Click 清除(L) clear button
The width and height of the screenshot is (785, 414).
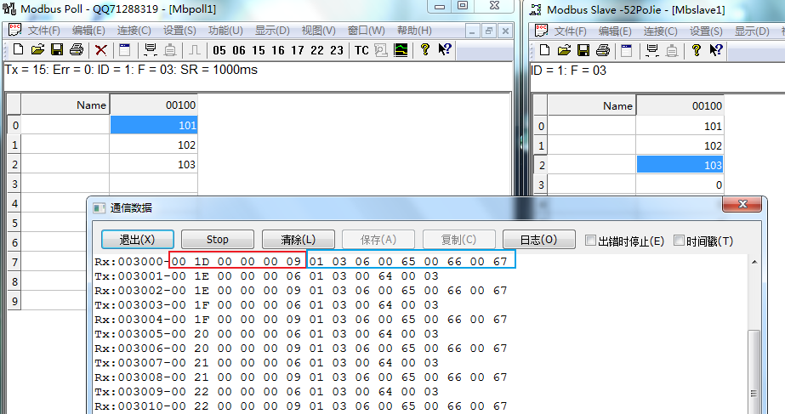pos(298,239)
